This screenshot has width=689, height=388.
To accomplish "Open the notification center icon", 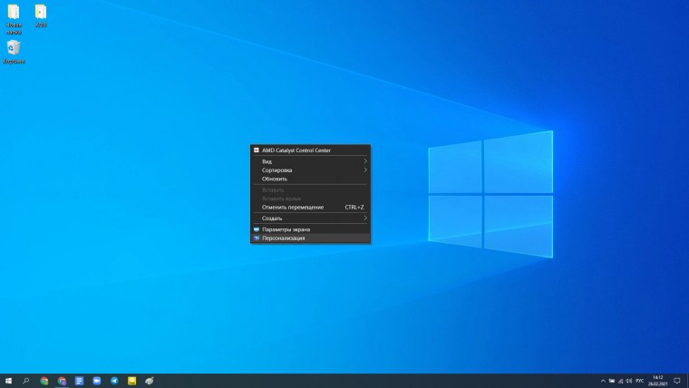I will point(679,381).
